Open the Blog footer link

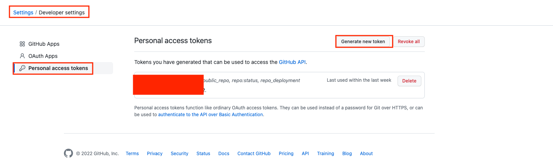(347, 154)
